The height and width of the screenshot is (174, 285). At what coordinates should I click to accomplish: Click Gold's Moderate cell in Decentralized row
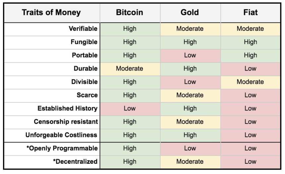pos(190,161)
